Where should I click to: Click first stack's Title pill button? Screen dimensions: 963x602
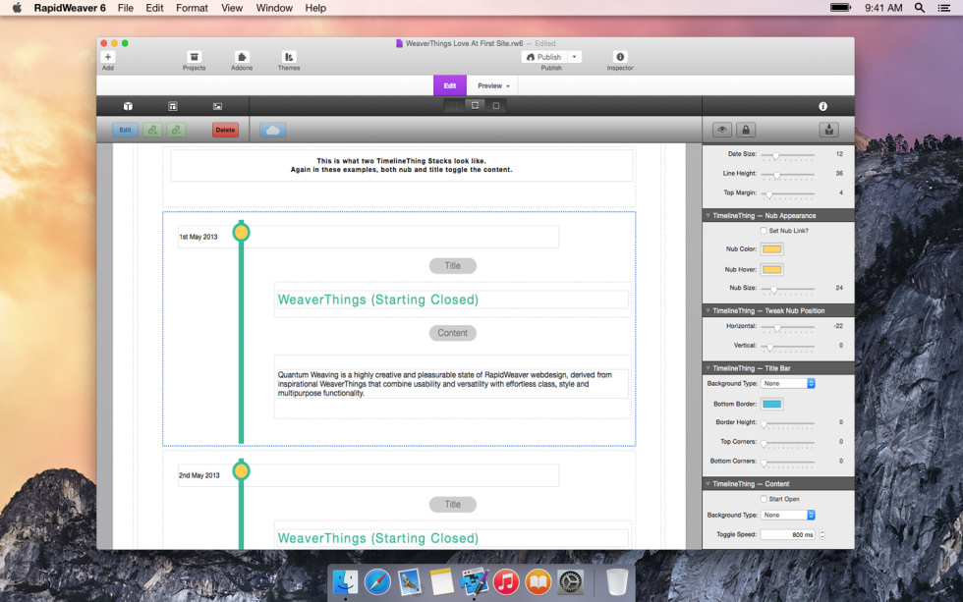click(453, 266)
